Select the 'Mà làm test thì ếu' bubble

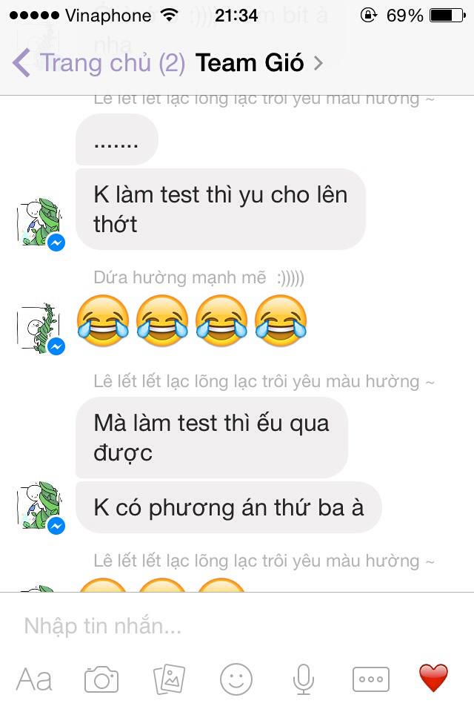(x=211, y=438)
